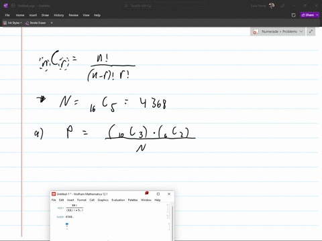Open the Numerade > Problems notebook dropdown
322x241 pixels.
[278, 31]
